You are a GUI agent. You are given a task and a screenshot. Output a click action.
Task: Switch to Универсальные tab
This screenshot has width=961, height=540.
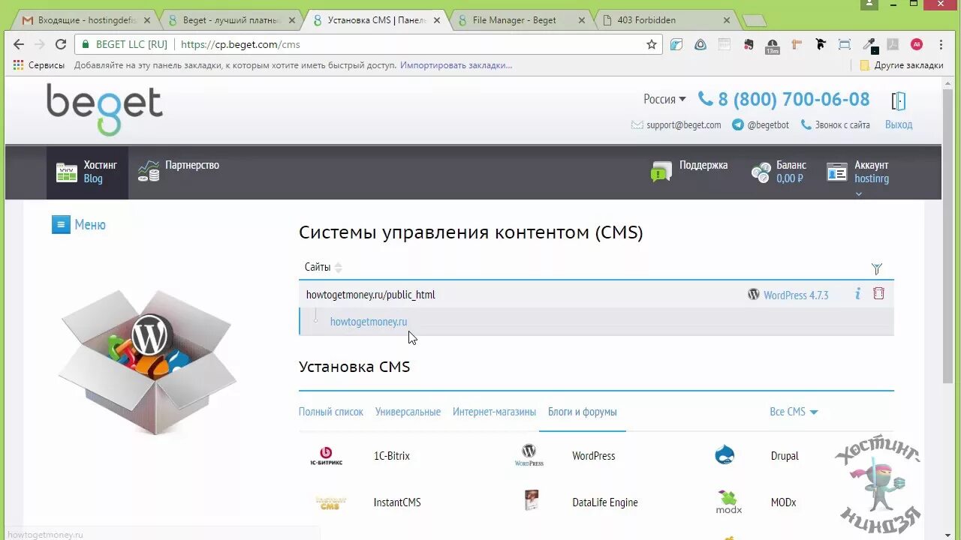pyautogui.click(x=408, y=412)
